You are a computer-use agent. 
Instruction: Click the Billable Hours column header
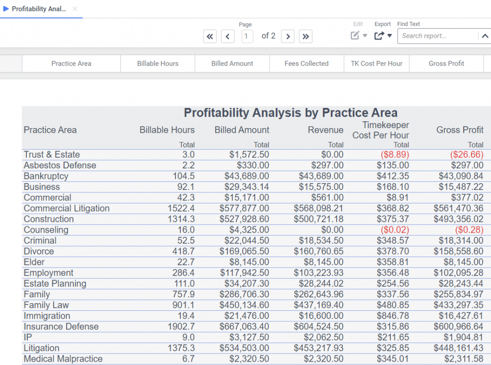coord(158,63)
